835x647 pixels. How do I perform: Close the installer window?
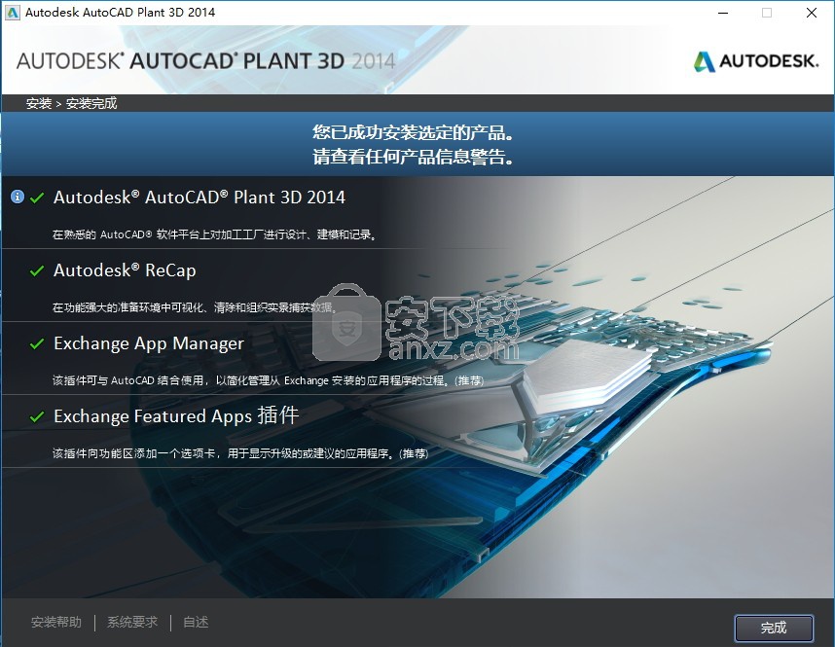[812, 13]
